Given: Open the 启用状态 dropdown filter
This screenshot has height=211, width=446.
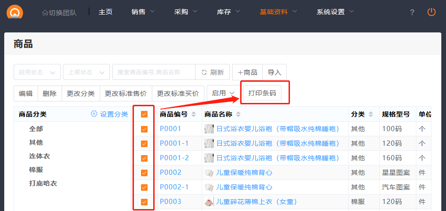Looking at the screenshot, I should pyautogui.click(x=37, y=72).
